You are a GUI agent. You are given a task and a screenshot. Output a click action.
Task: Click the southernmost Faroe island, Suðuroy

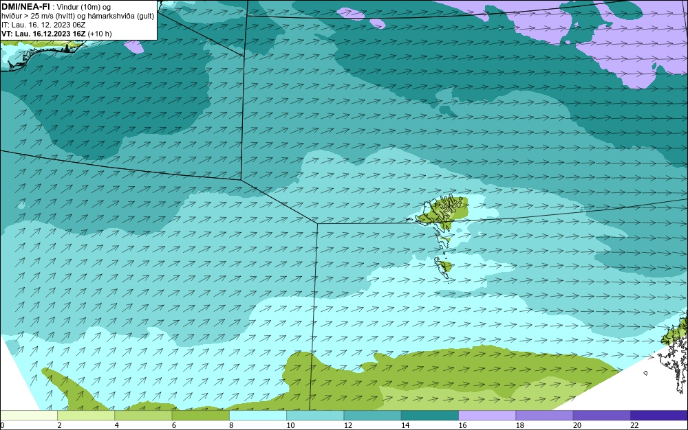point(444,267)
